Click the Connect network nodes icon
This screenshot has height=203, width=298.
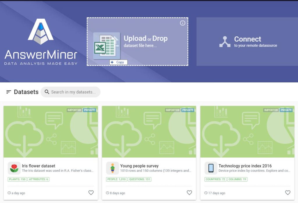225,42
